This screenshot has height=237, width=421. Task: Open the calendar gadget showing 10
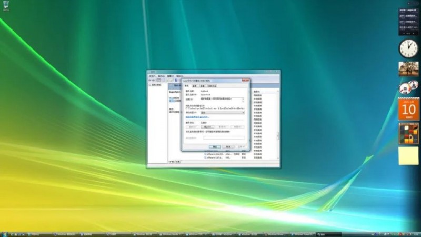click(408, 109)
